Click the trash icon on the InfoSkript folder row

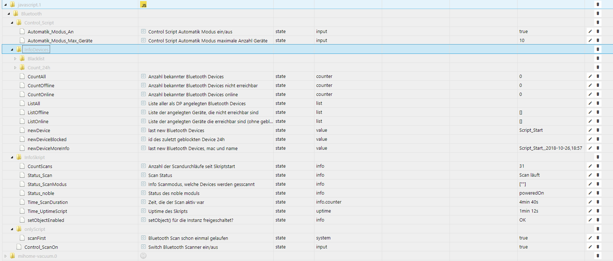pos(598,157)
